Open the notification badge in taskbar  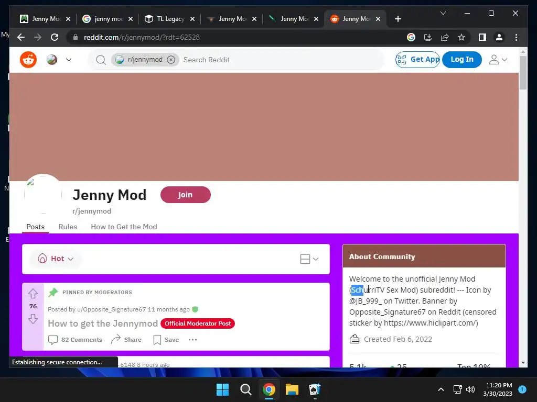[x=522, y=389]
